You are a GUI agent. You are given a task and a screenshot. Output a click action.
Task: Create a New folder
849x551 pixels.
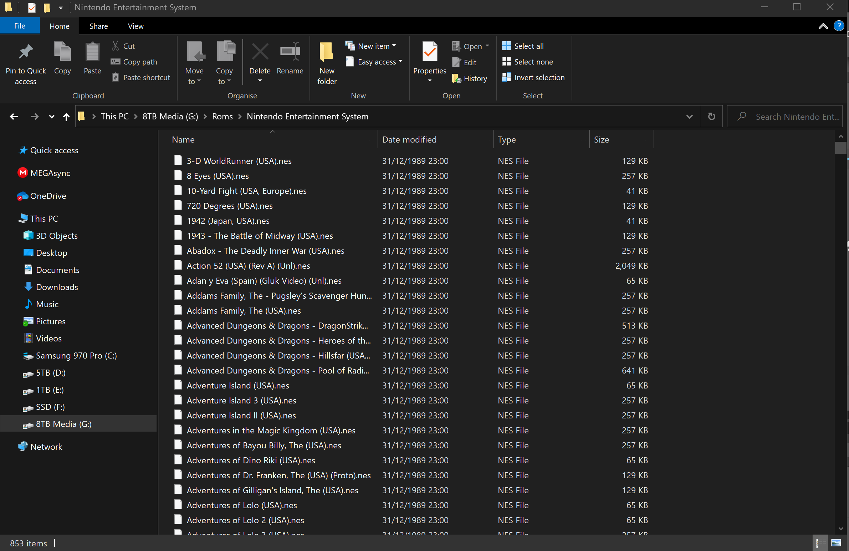click(x=327, y=64)
